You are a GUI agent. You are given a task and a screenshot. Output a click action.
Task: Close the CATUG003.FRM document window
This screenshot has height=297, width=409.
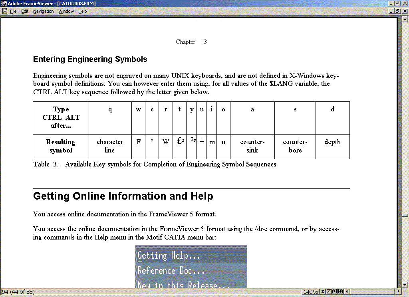405,11
